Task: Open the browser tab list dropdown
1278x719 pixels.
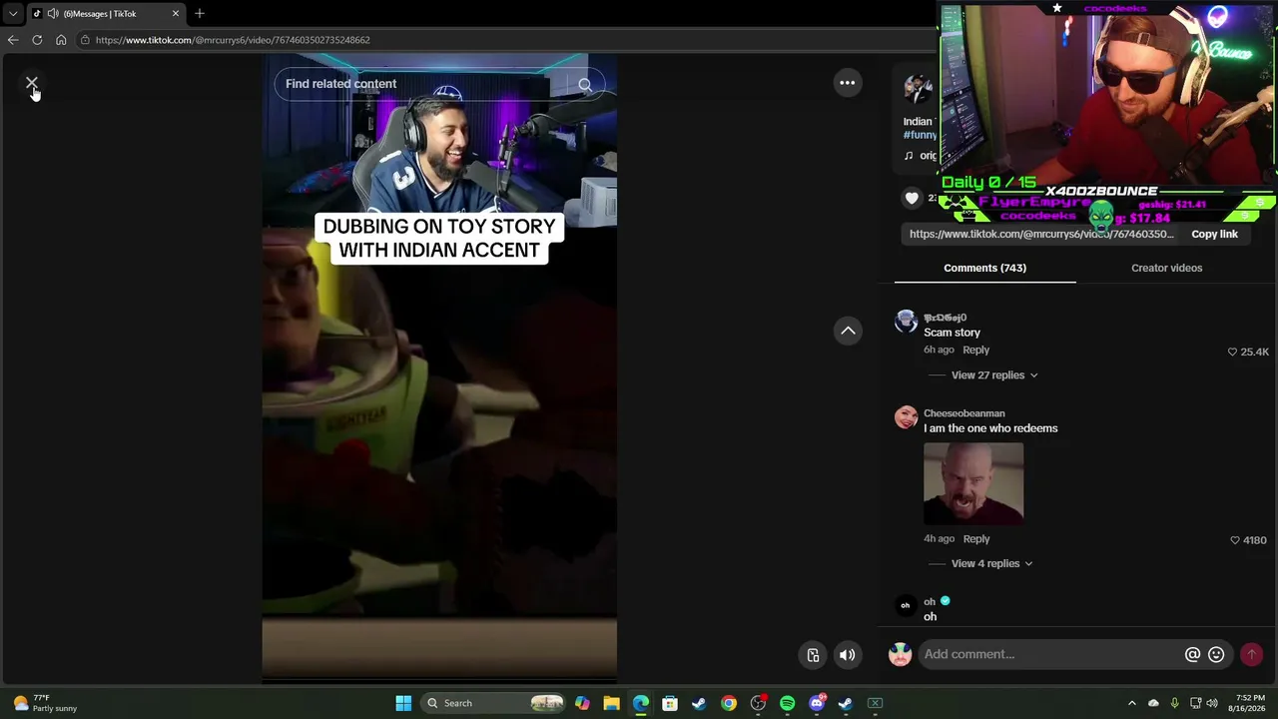Action: click(x=12, y=14)
